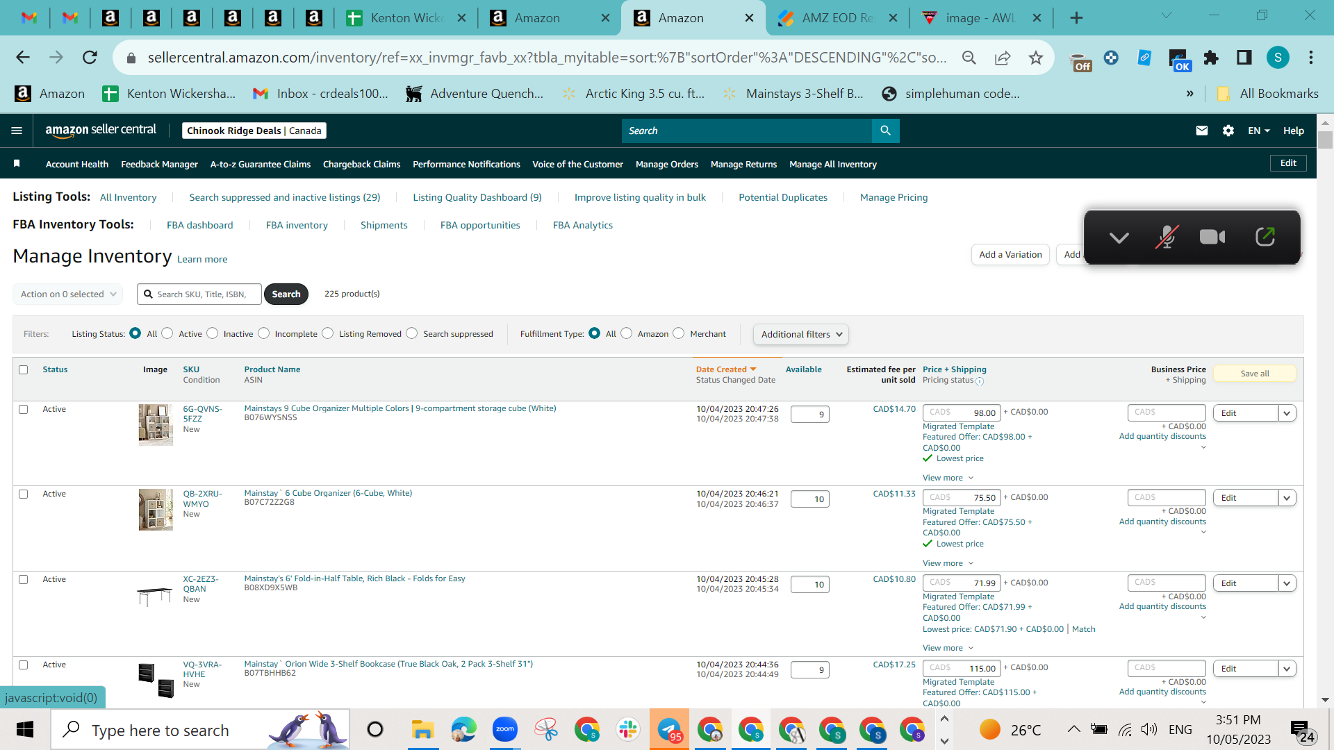
Task: Open the Mainstays 9 Cube Organizer product link
Action: tap(400, 408)
